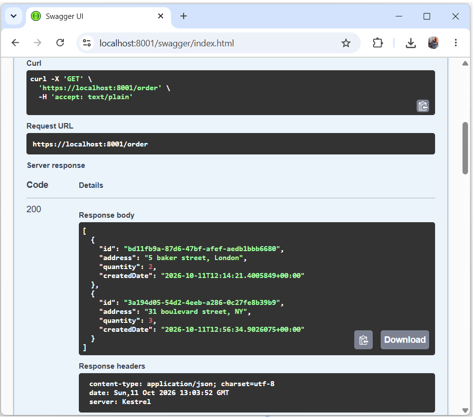The width and height of the screenshot is (474, 418).
Task: View site information icon in address bar
Action: pyautogui.click(x=87, y=43)
